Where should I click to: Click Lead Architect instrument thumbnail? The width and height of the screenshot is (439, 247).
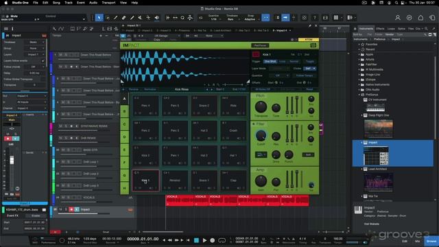coord(378,183)
